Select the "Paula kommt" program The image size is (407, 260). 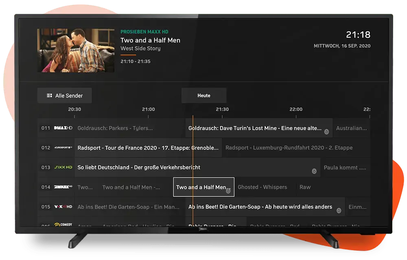click(x=346, y=167)
